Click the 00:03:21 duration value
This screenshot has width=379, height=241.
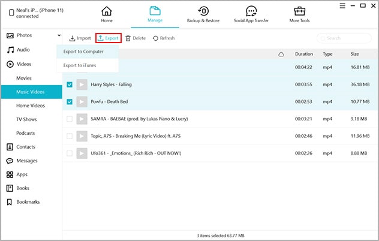coord(303,119)
